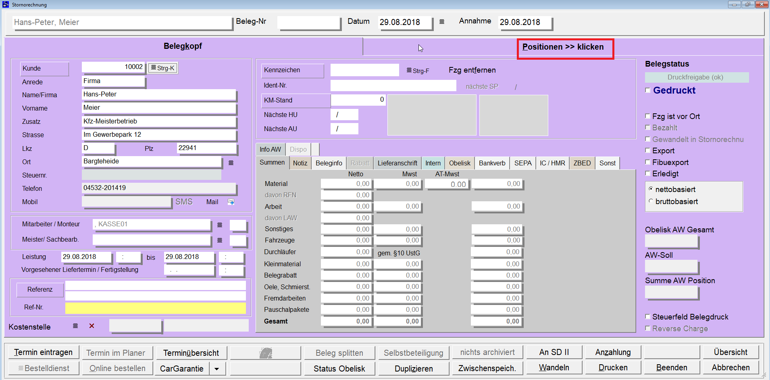Click the Termin eintragen button
Image resolution: width=770 pixels, height=380 pixels.
click(44, 352)
